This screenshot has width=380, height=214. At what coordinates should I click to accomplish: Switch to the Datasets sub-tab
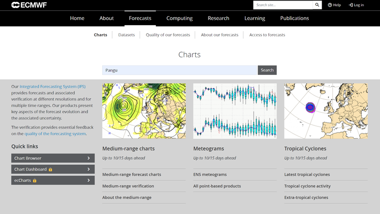point(126,35)
